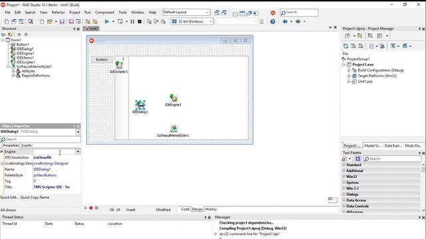426x239 pixels.
Task: Click Button1 on the form designer
Action: pos(102,60)
